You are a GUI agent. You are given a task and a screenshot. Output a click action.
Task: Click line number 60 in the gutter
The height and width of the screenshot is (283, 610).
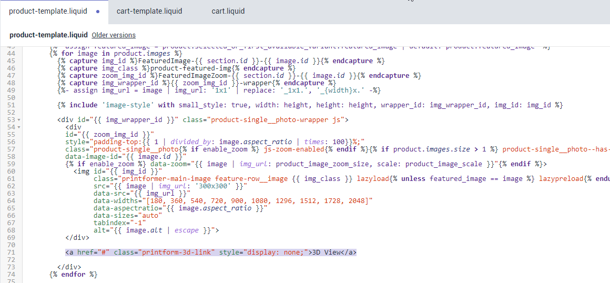click(x=11, y=171)
